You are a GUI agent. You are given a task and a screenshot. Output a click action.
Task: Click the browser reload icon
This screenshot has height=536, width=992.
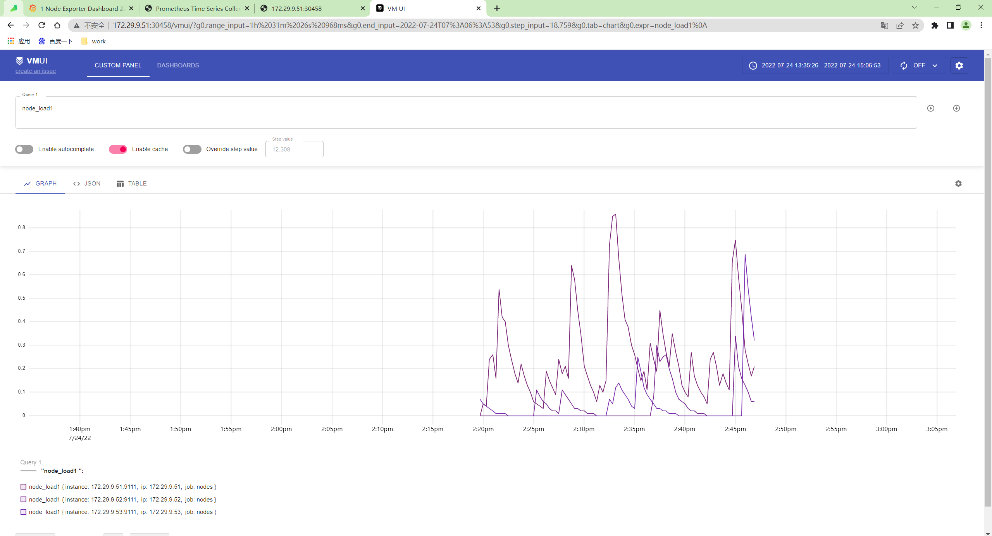click(x=42, y=25)
